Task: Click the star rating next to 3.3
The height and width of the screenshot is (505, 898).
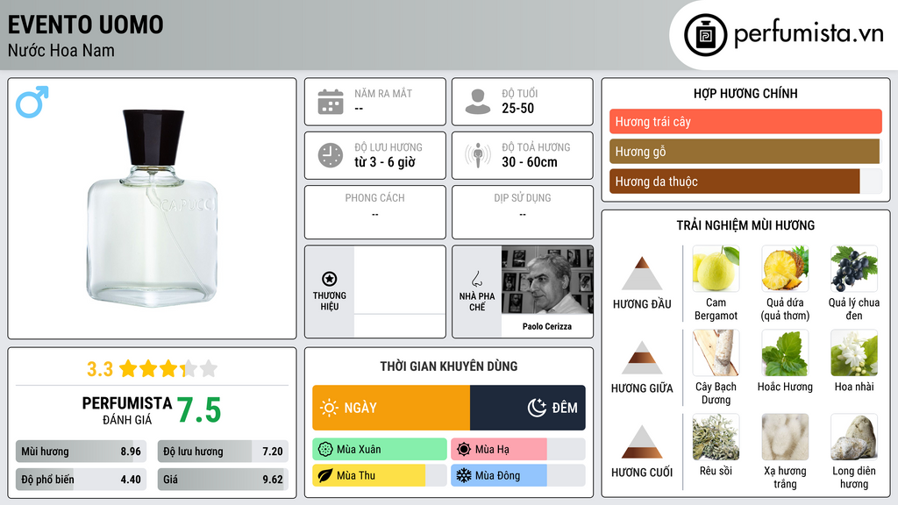Action: click(x=168, y=369)
